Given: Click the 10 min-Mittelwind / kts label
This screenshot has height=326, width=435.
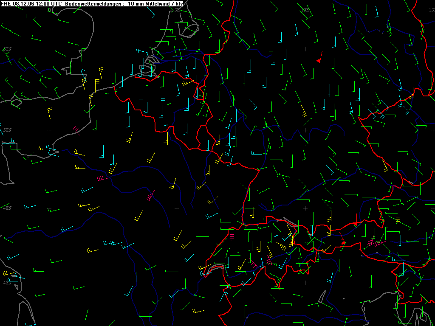Looking at the screenshot, I should [156, 3].
